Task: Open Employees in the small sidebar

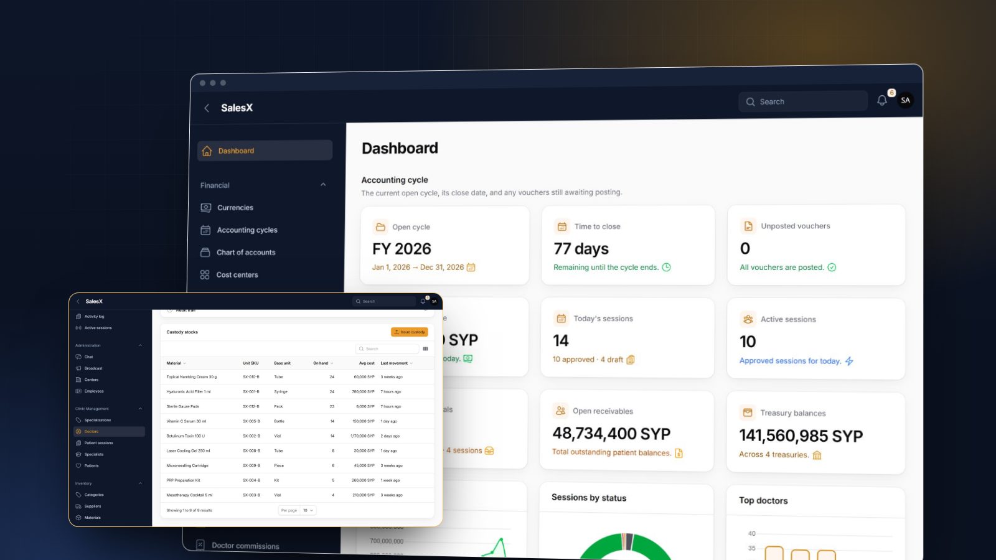Action: (x=94, y=391)
